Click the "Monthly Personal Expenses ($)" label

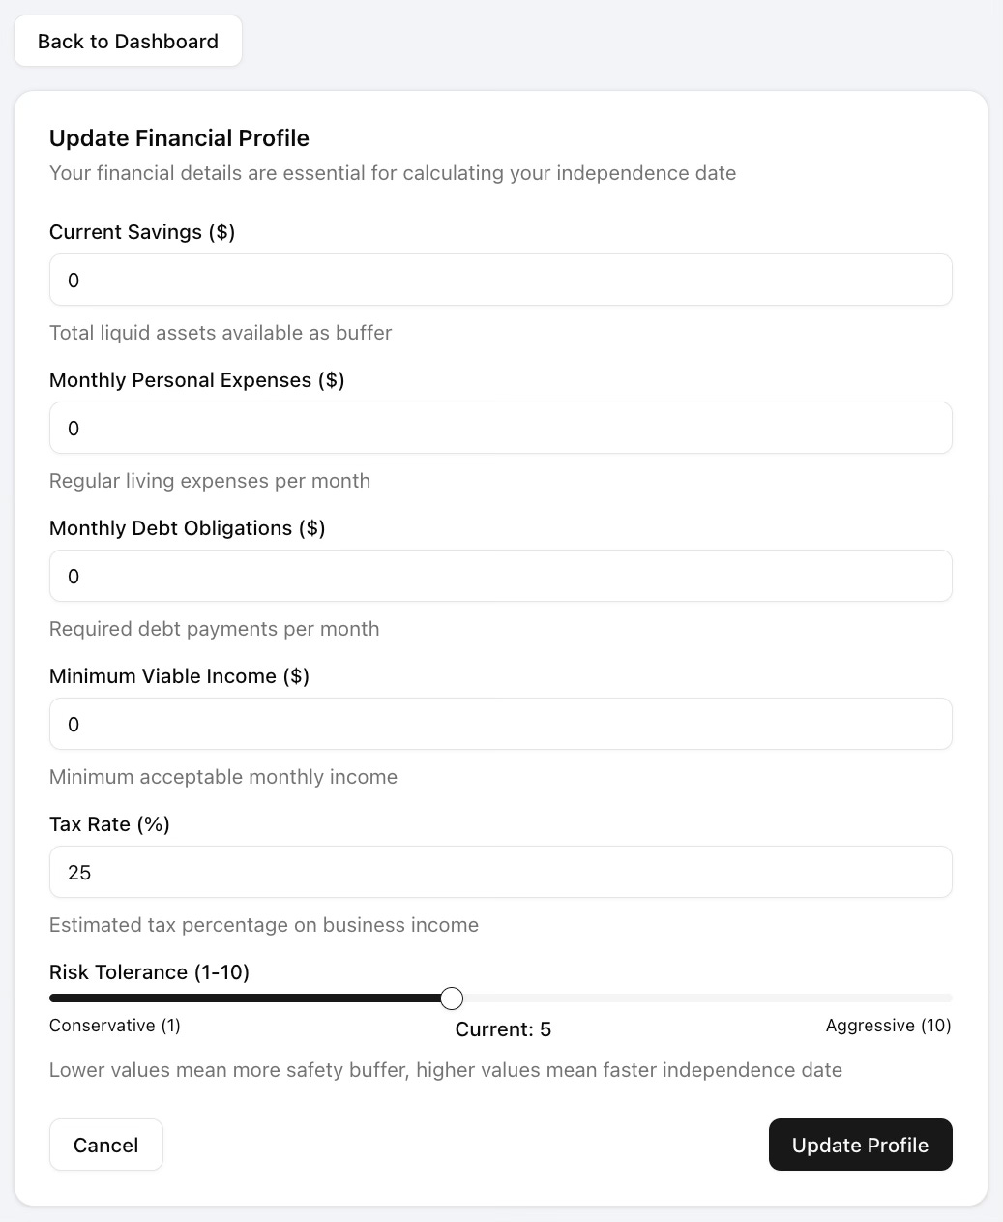(x=197, y=380)
